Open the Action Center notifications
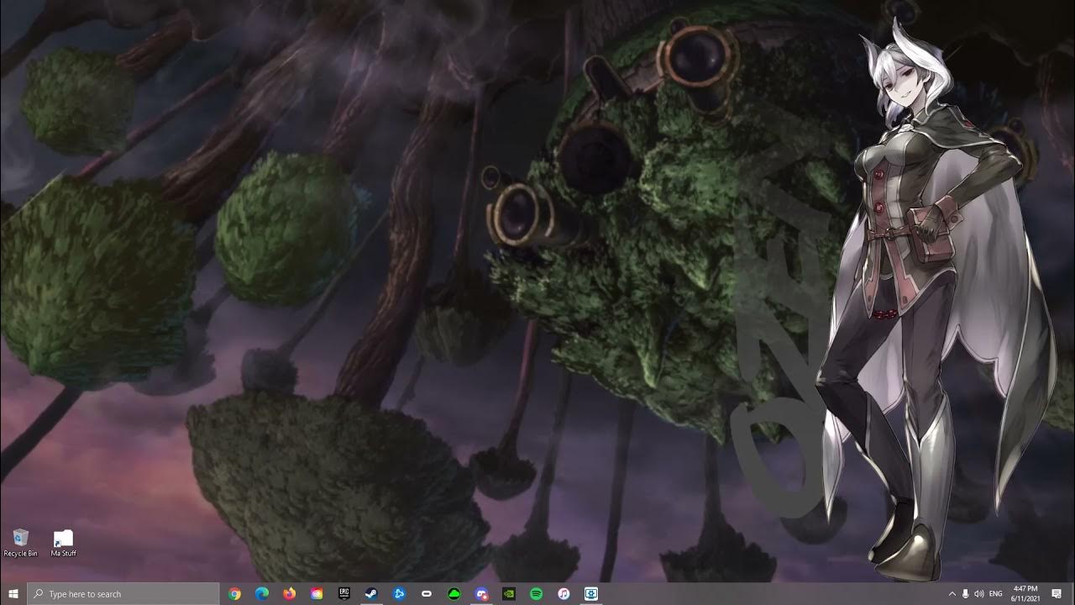 (x=1057, y=594)
